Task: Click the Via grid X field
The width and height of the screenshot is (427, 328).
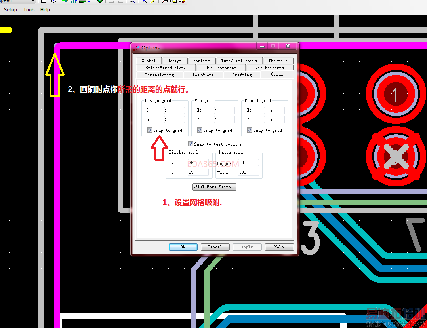Action: [224, 110]
